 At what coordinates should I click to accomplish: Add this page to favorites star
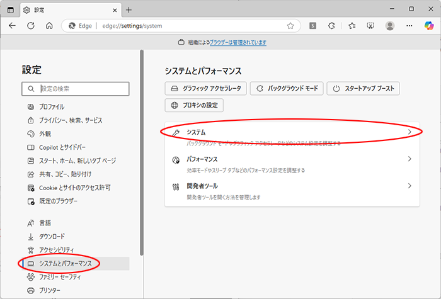tap(290, 26)
